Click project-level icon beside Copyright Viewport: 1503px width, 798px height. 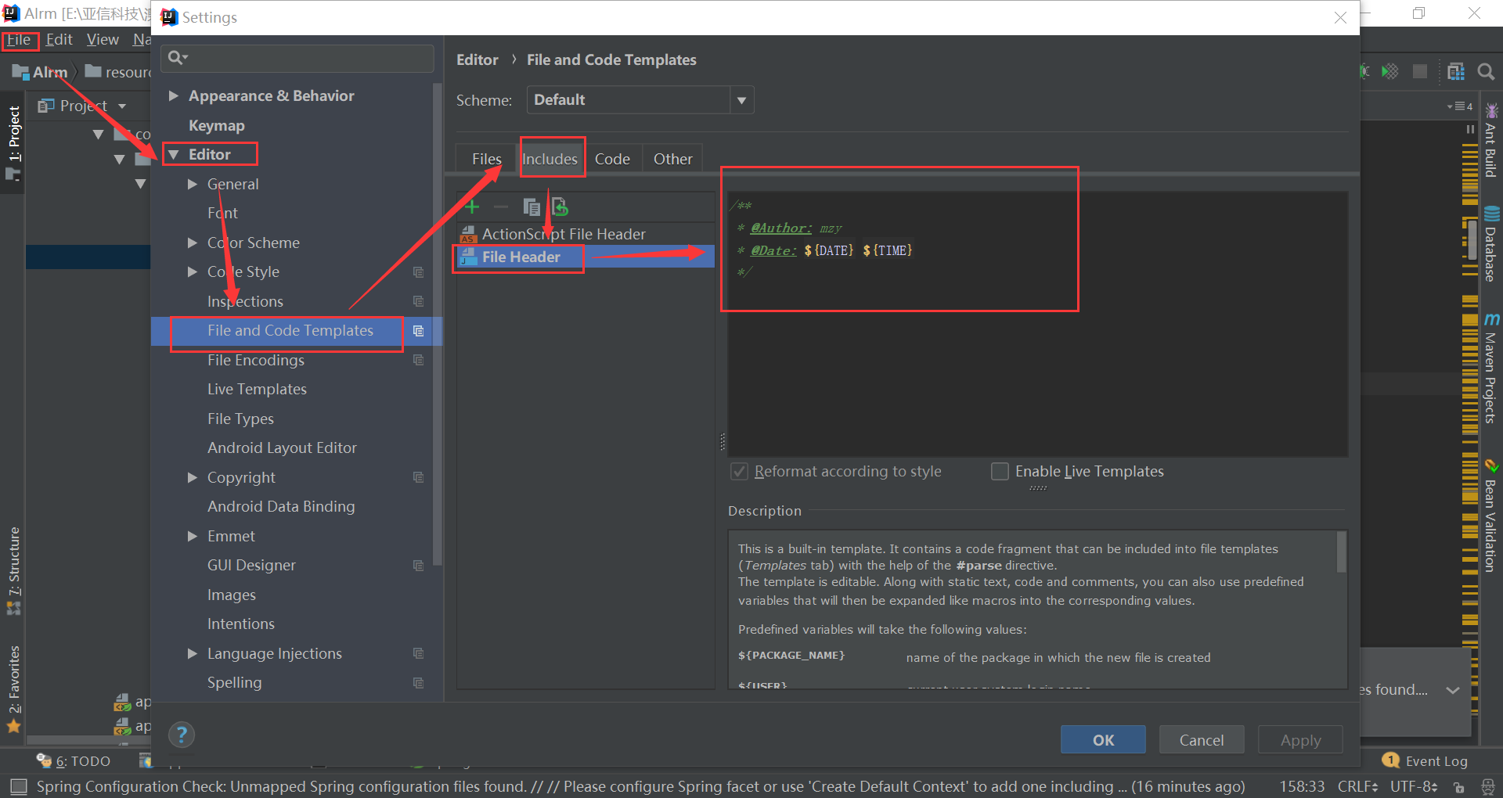click(x=419, y=477)
